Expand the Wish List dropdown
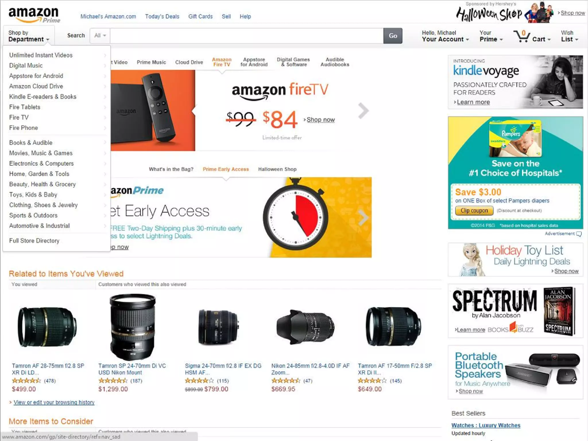 point(570,36)
